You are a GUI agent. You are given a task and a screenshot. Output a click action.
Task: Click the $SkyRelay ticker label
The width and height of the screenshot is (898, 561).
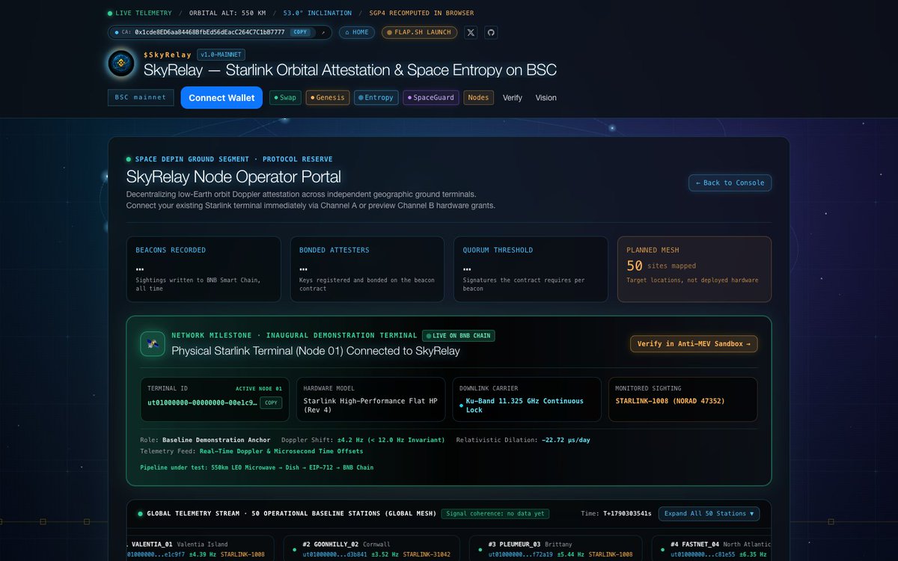168,55
